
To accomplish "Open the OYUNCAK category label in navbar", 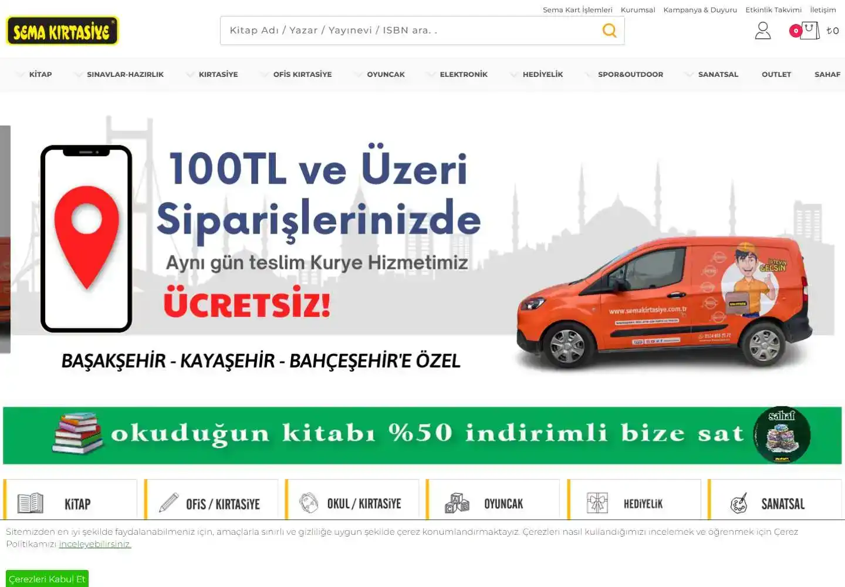I will click(386, 75).
